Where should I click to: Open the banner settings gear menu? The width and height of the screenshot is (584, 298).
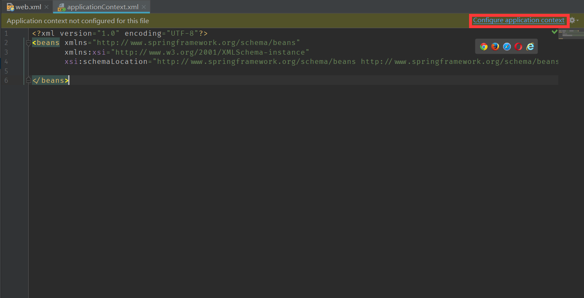pos(572,20)
